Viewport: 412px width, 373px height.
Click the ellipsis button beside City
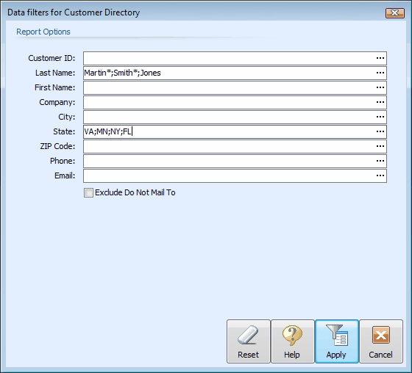pos(380,117)
